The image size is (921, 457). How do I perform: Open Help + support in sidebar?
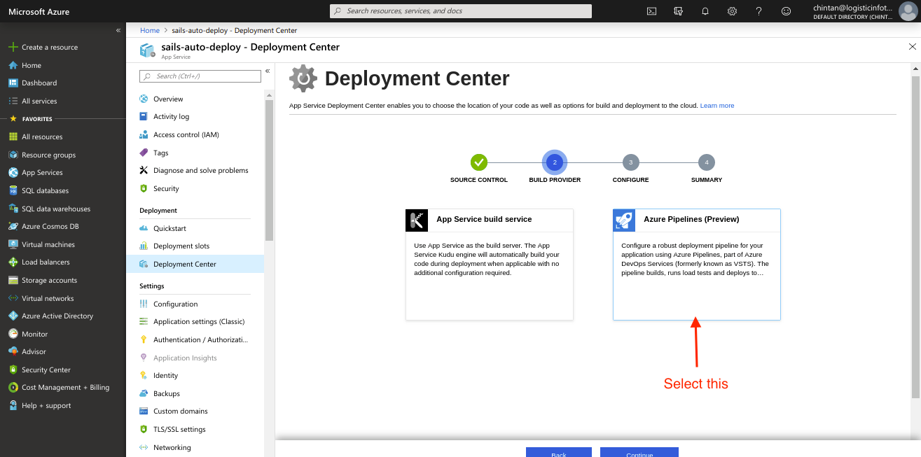(46, 405)
